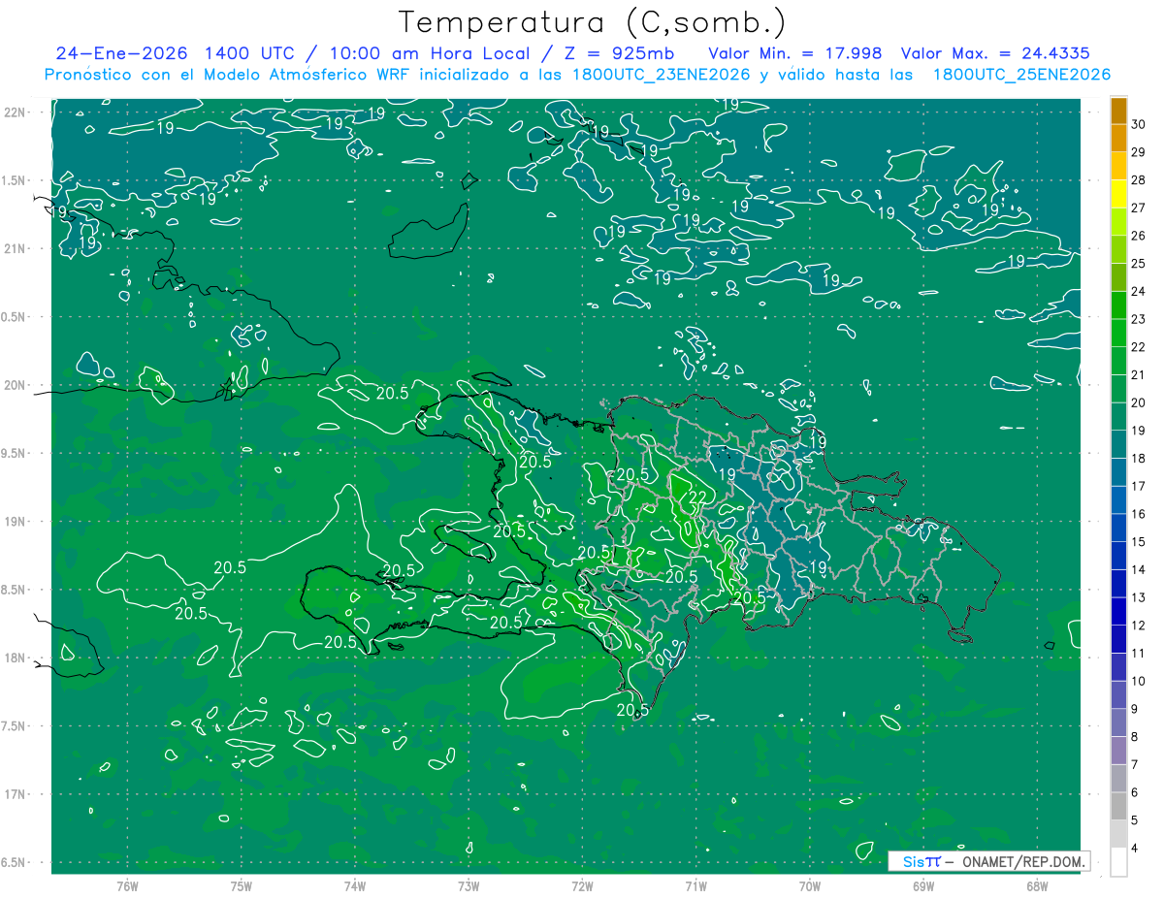Viewport: 1164px width, 899px height.
Task: Click the '26' value on the color scale
Action: tap(1139, 236)
